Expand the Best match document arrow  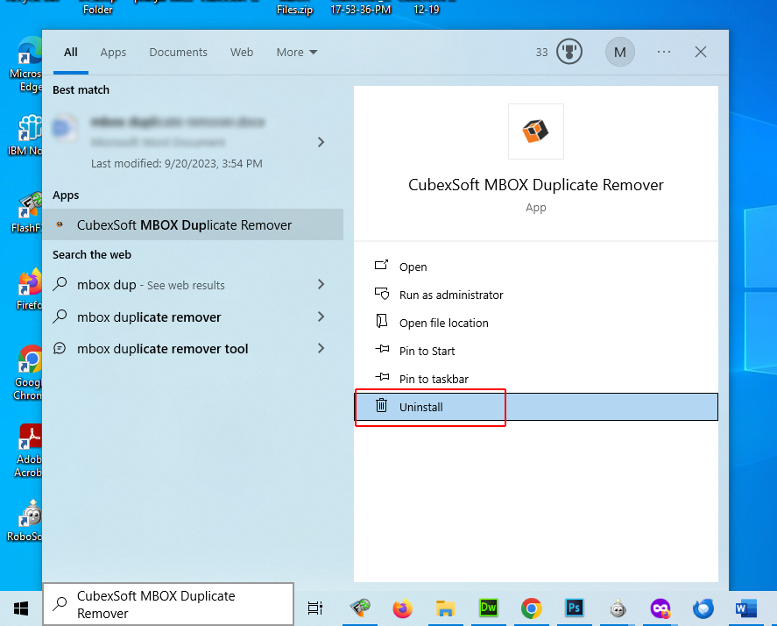321,142
